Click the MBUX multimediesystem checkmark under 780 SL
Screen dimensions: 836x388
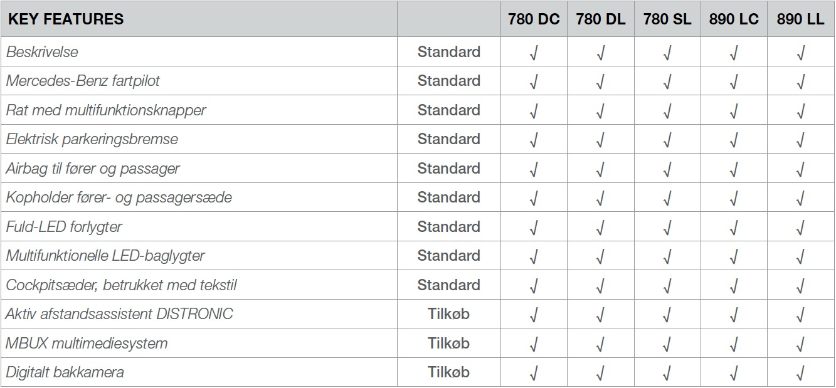[667, 344]
